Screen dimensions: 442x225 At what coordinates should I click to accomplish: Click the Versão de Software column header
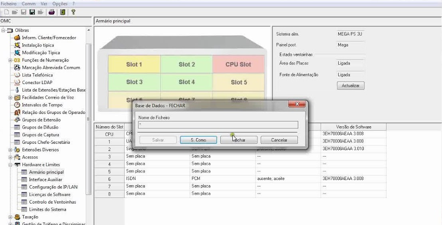coord(353,127)
